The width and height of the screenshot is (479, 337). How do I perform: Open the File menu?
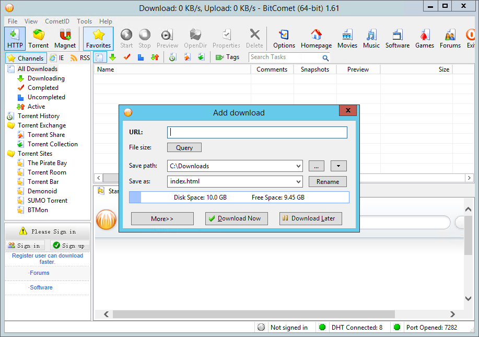[13, 21]
